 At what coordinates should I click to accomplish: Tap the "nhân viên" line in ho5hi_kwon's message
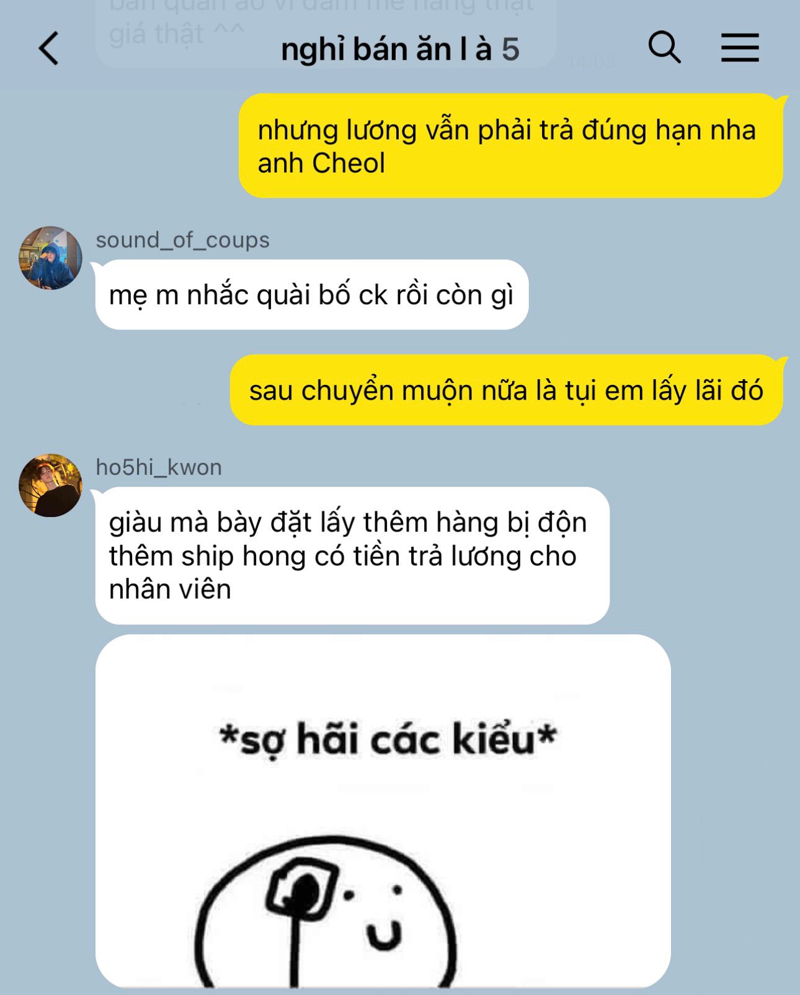pos(170,589)
